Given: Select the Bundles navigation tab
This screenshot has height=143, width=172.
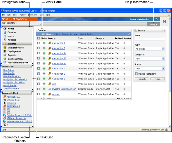Looking at the screenshot, I should click(x=17, y=44).
